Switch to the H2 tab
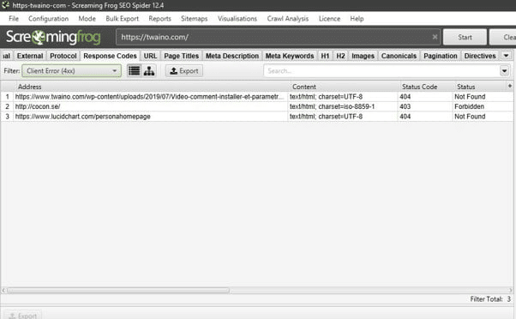This screenshot has height=319, width=516. (340, 56)
